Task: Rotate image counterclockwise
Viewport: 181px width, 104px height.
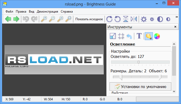Action: pyautogui.click(x=117, y=19)
